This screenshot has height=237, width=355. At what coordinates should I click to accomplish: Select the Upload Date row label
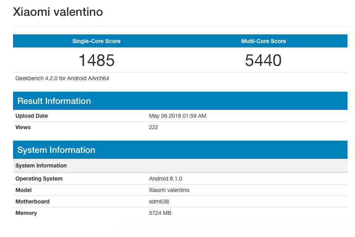(x=32, y=116)
